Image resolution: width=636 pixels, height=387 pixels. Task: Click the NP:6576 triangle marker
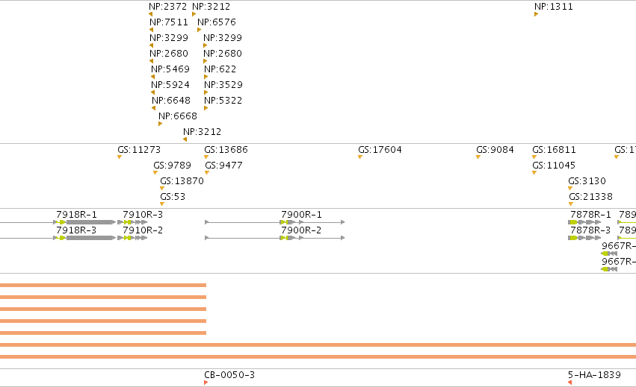click(199, 30)
